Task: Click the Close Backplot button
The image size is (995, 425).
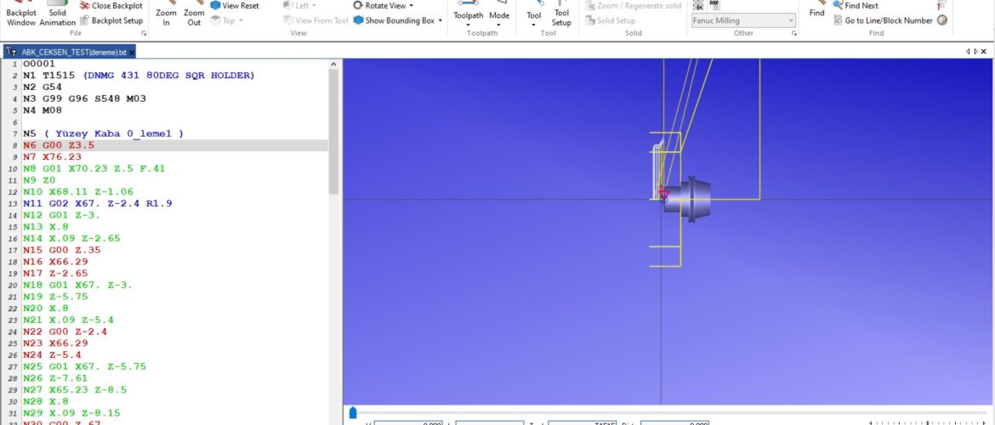Action: click(111, 6)
